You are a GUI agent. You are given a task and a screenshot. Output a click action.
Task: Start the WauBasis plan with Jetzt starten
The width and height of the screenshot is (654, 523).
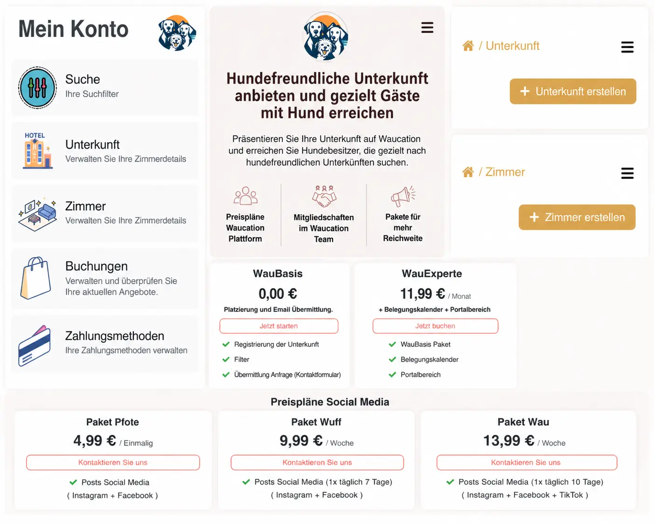point(278,326)
